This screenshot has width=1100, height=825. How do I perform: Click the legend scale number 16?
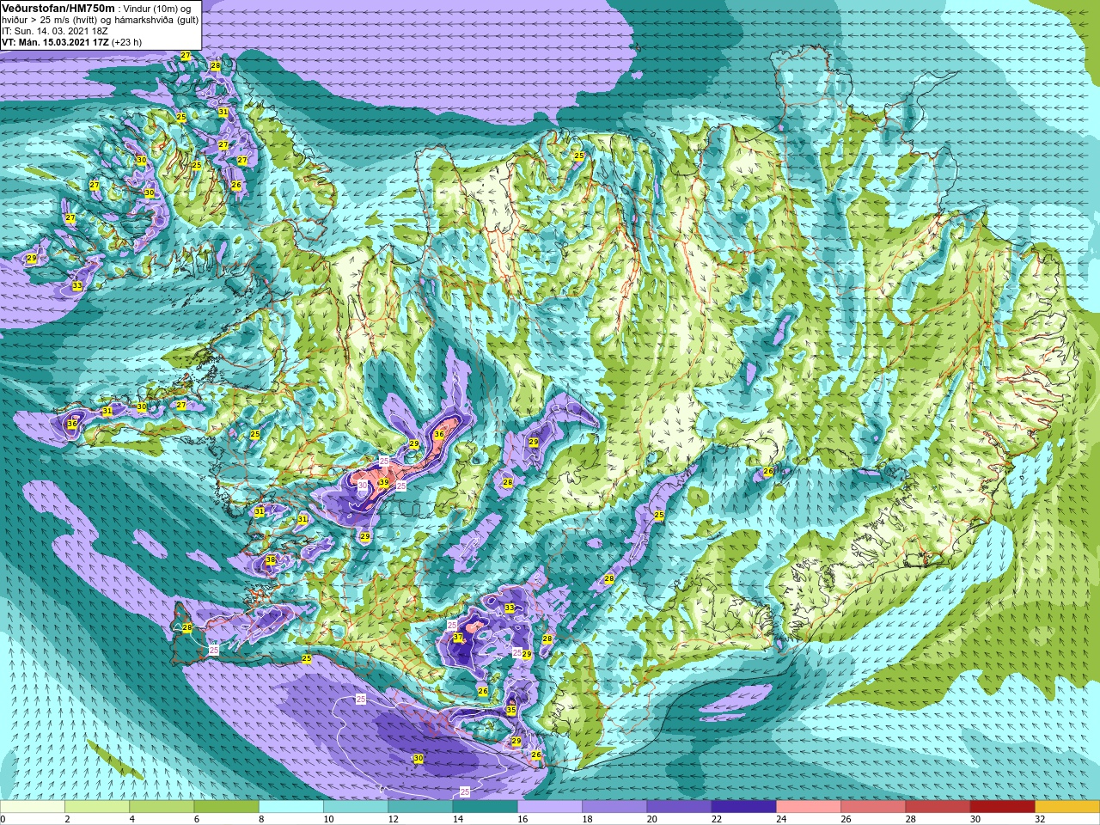tap(522, 819)
